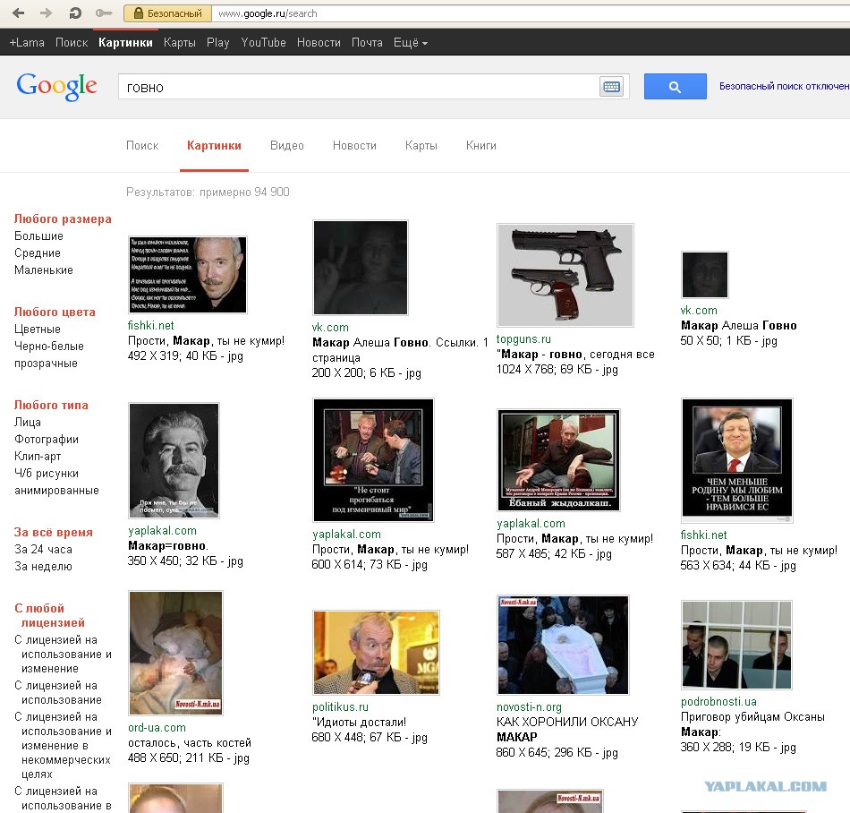Image resolution: width=850 pixels, height=813 pixels.
Task: Click into the search query input field
Action: (x=358, y=87)
